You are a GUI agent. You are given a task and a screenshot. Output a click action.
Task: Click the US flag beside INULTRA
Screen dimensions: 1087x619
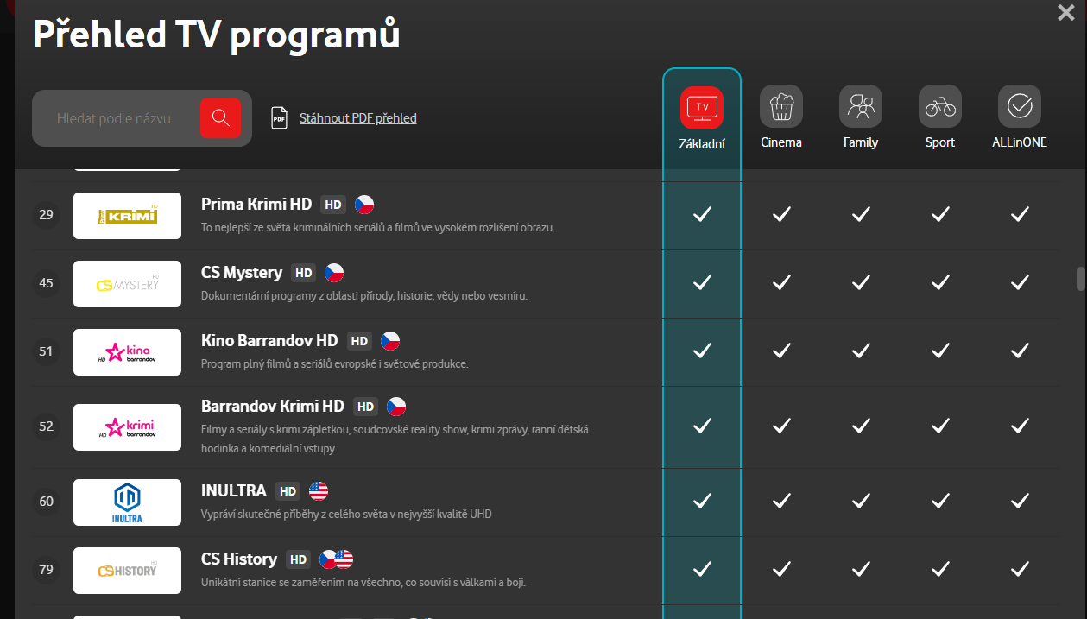tap(319, 491)
